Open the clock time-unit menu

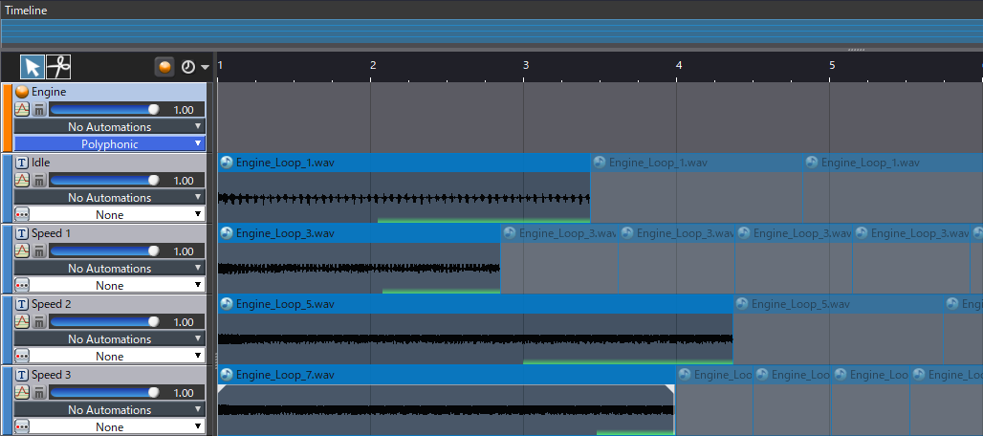click(x=195, y=67)
